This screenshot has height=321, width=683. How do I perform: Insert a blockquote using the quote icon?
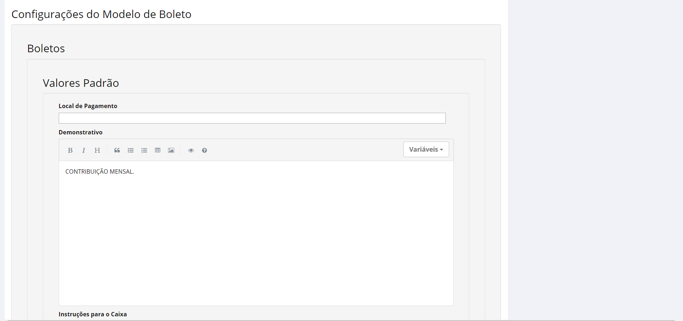[117, 151]
